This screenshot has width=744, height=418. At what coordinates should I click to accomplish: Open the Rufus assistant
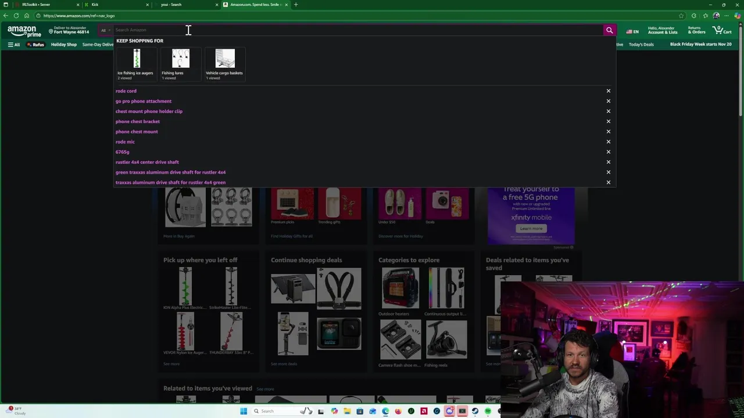(x=35, y=45)
